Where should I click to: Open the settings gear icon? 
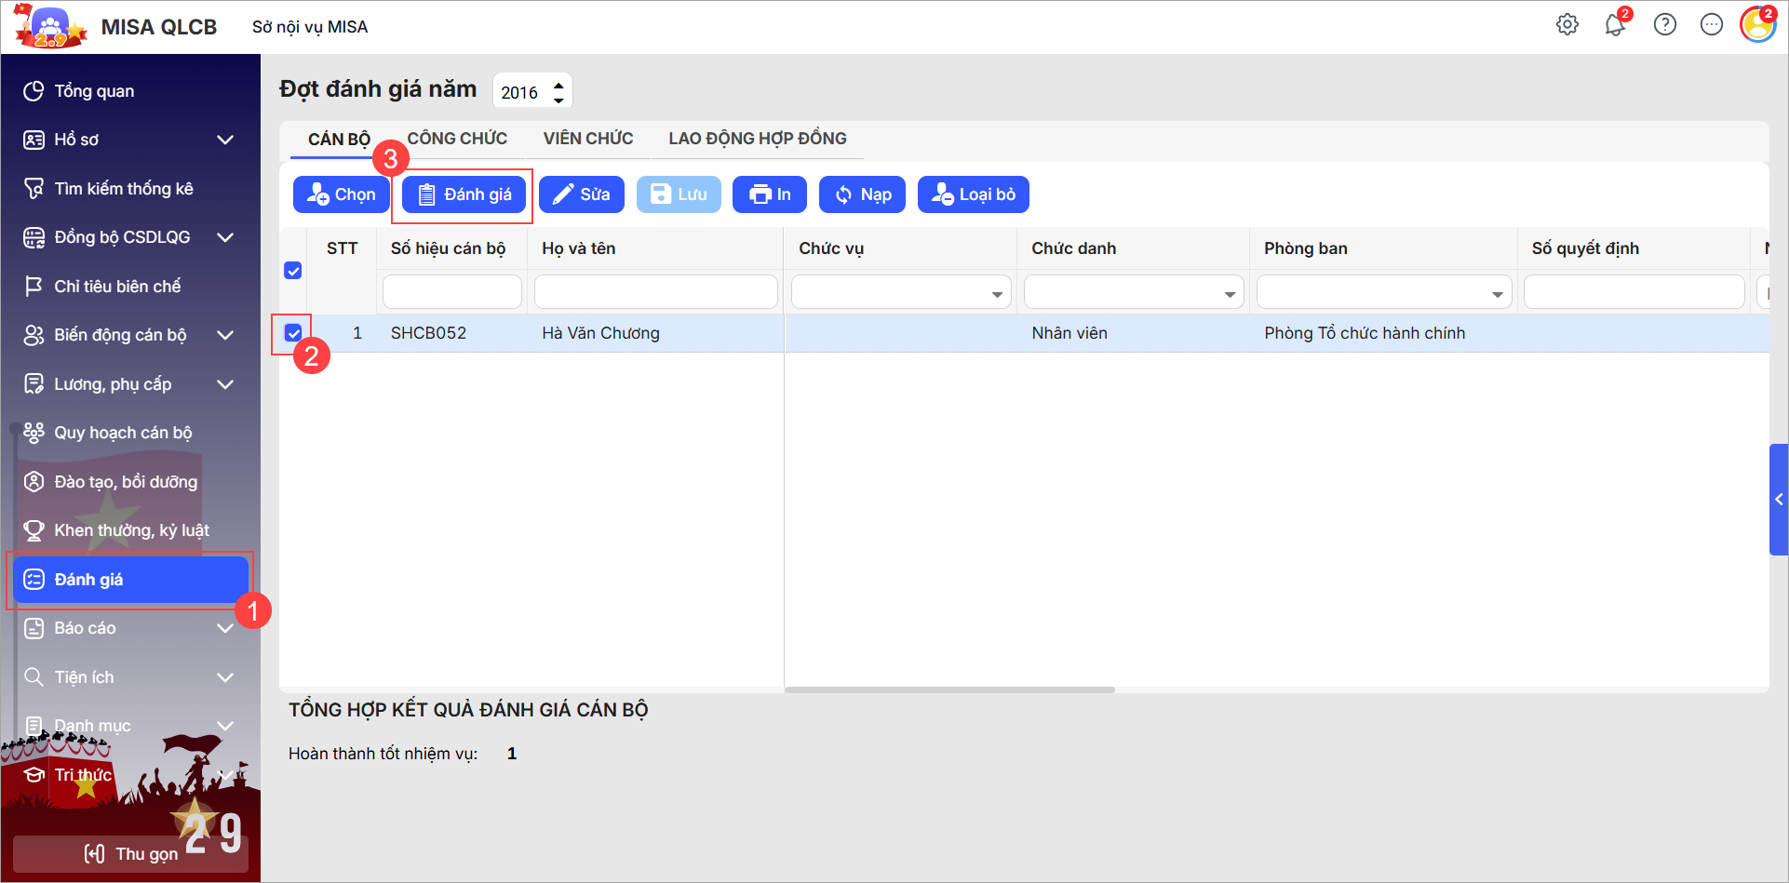tap(1567, 25)
